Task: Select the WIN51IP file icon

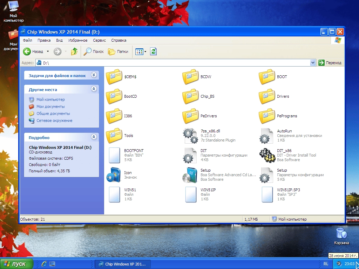Action: [x=191, y=195]
